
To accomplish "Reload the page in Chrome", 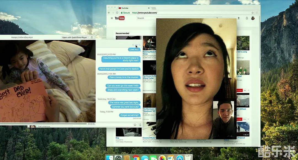I will 117,13.
